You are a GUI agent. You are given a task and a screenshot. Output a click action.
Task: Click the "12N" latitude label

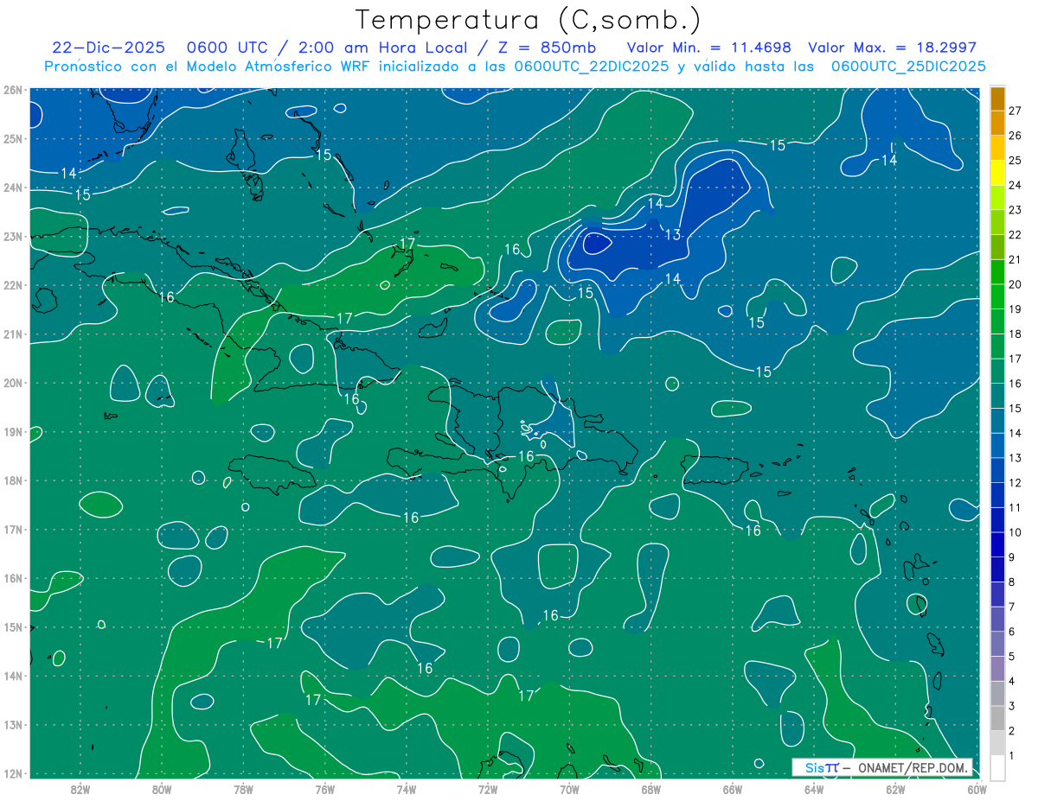coord(12,773)
